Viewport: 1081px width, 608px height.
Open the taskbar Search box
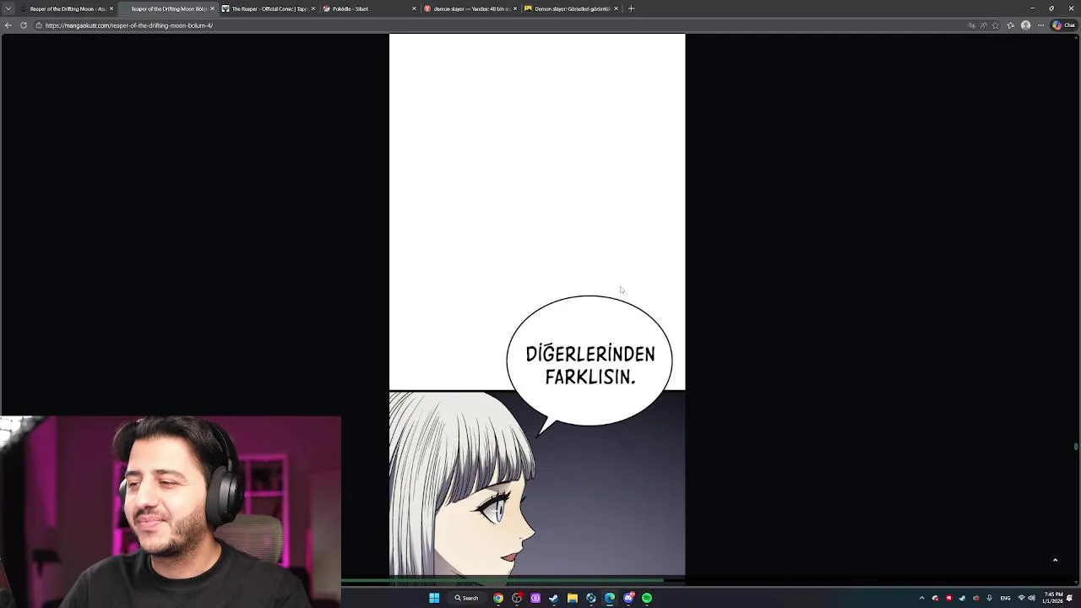466,598
